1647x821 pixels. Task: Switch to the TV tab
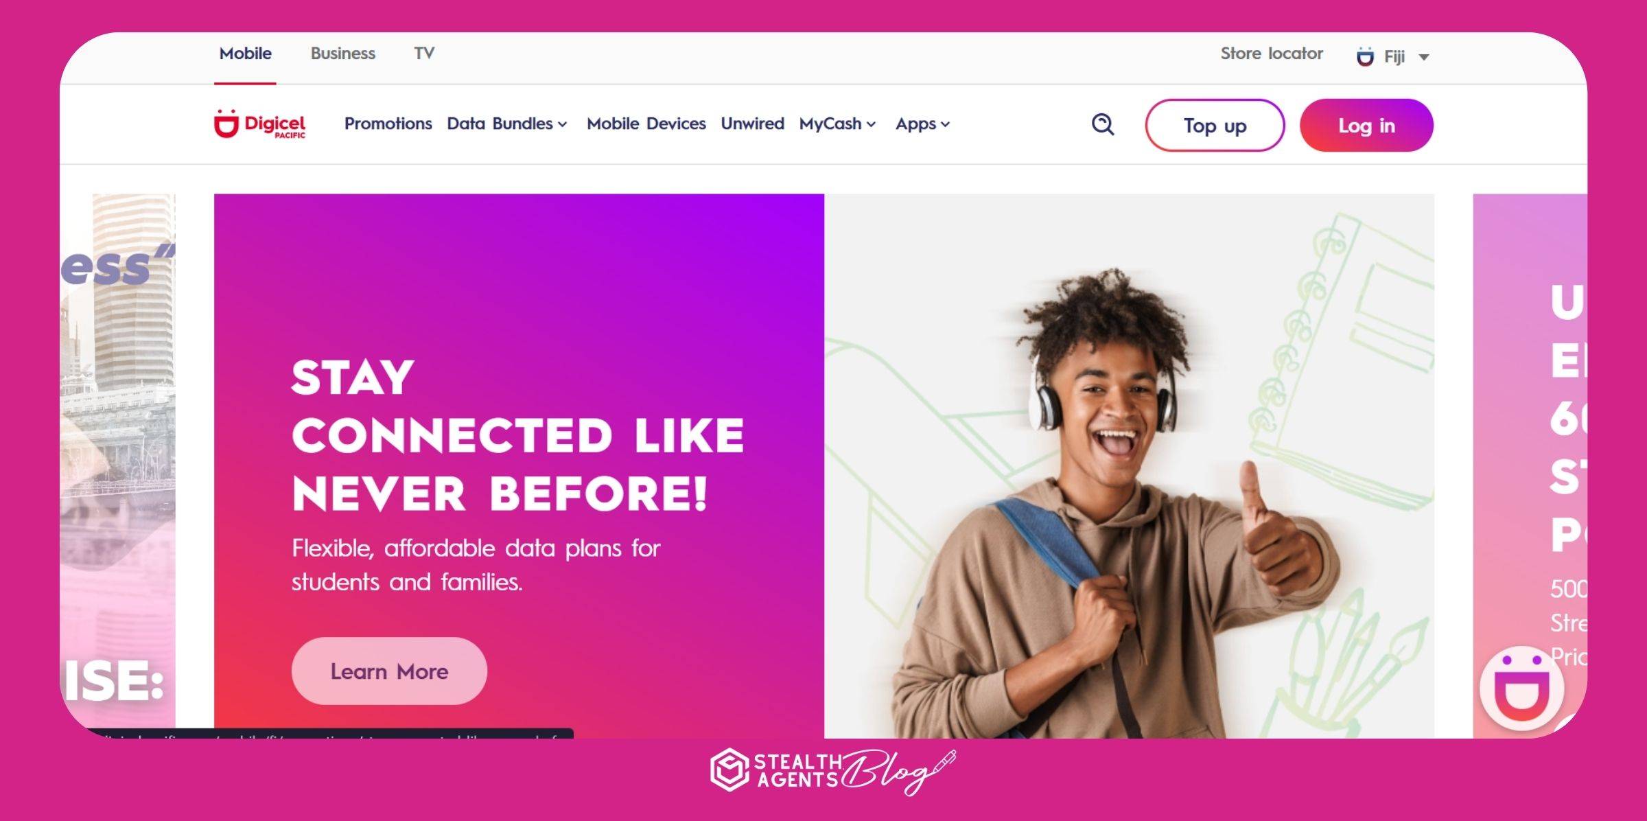(424, 53)
